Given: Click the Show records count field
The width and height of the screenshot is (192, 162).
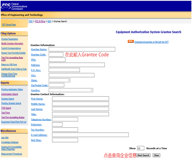Looking at the screenshot, I should pos(140,148).
